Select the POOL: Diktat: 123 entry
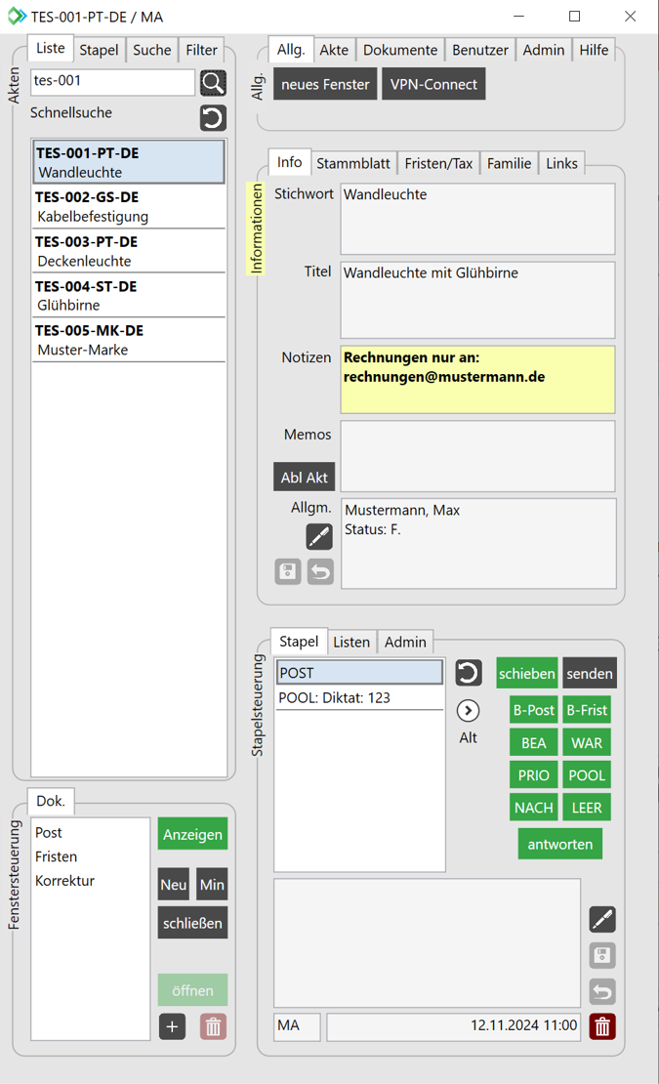The width and height of the screenshot is (659, 1084). click(x=359, y=697)
